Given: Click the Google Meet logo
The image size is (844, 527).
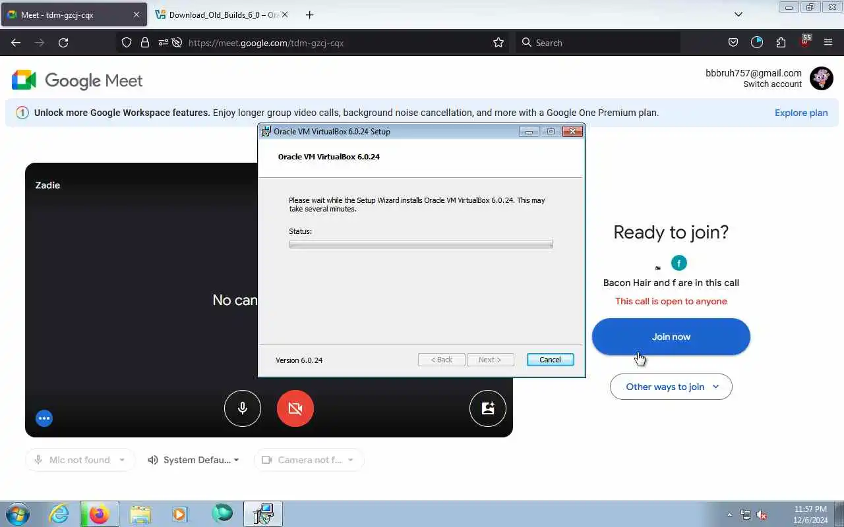Looking at the screenshot, I should [x=77, y=80].
